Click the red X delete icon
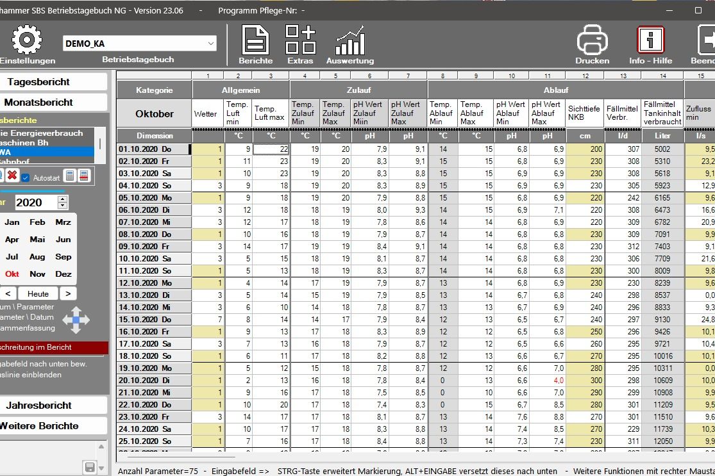This screenshot has height=476, width=715. [12, 176]
